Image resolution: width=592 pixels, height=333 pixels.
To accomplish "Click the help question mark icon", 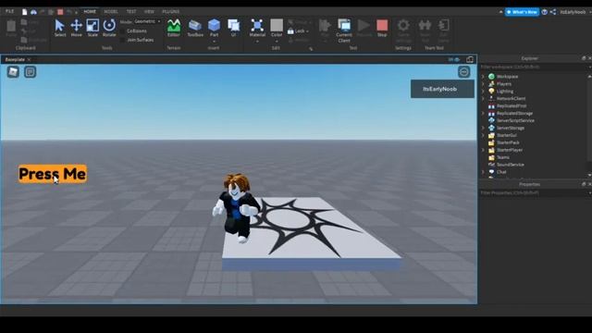I will point(545,12).
